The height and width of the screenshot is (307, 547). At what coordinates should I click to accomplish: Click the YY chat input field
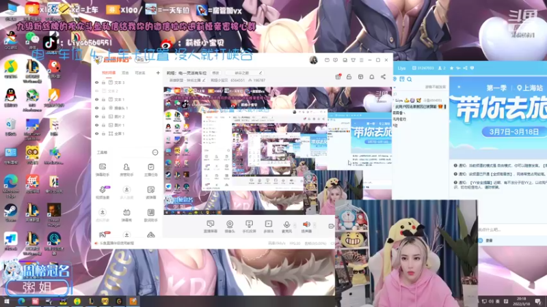coord(511,230)
